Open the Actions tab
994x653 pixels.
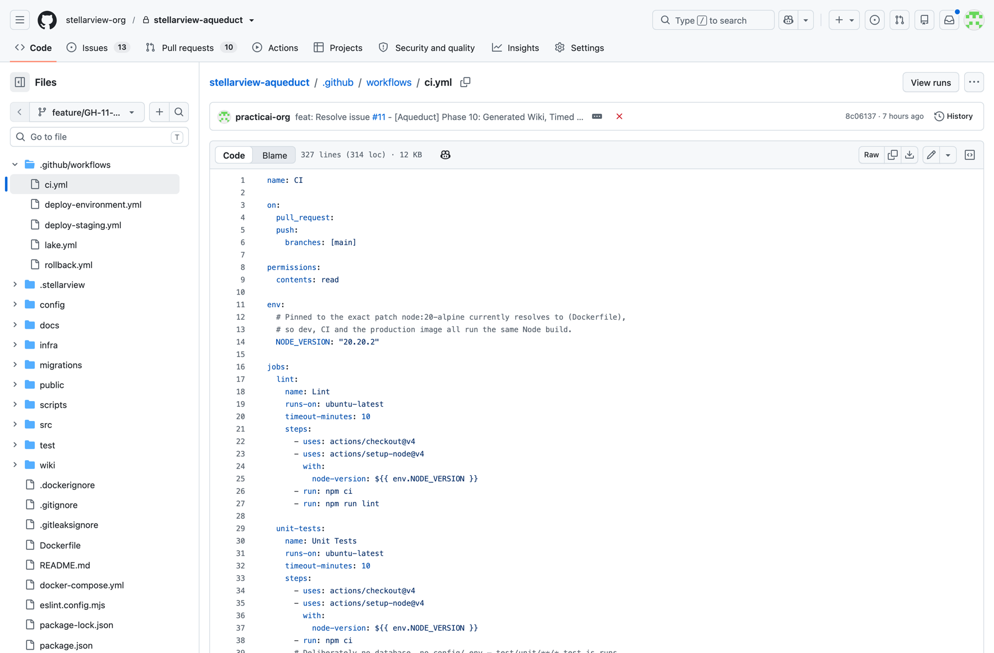(x=275, y=48)
